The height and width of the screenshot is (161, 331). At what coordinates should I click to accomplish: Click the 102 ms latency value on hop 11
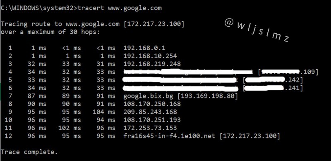point(70,128)
